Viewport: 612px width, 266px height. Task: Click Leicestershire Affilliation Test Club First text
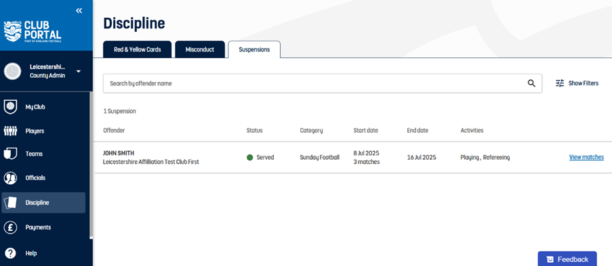click(x=151, y=162)
